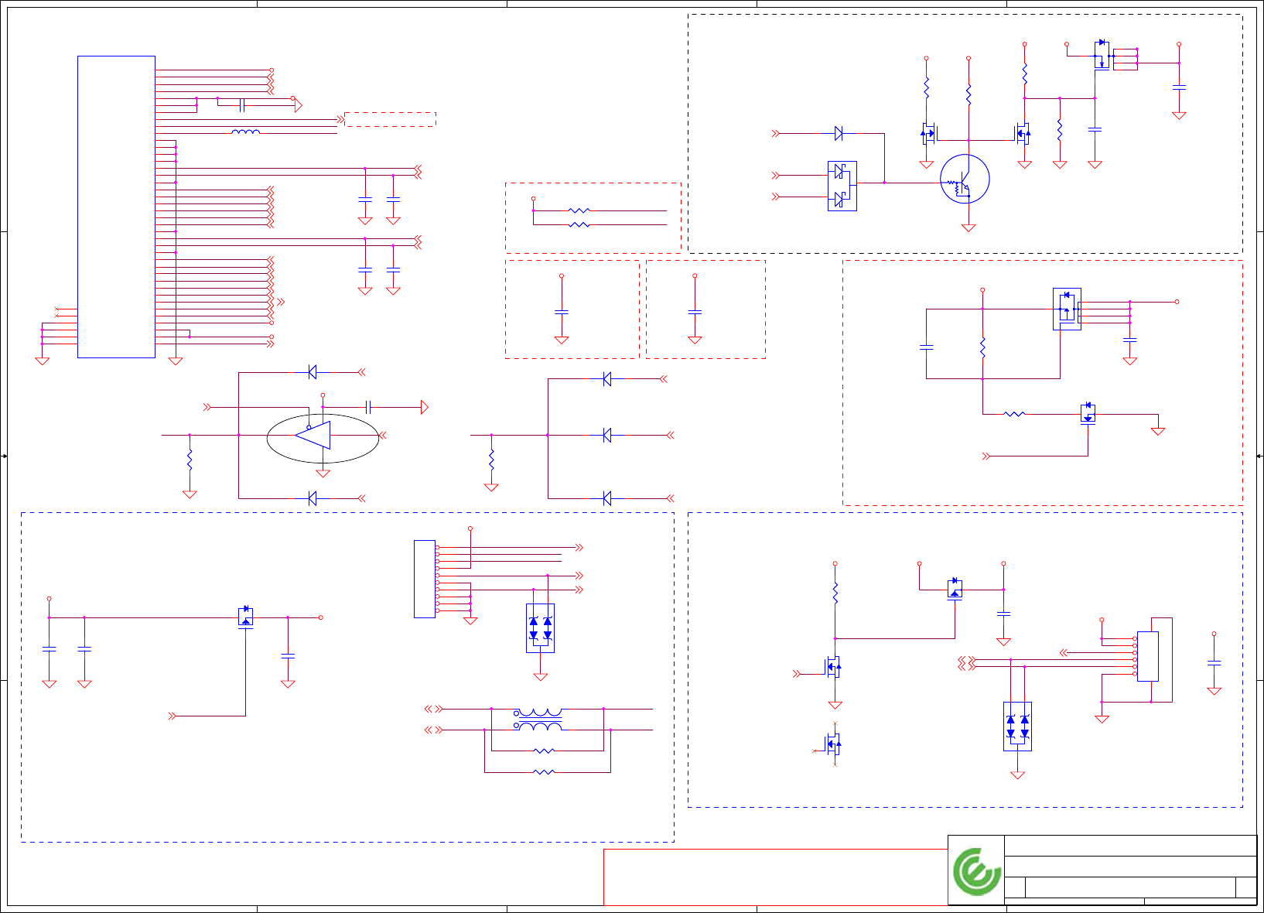Viewport: 1264px width, 913px height.
Task: Select the single diode feeding the circled transistor base
Action: coord(839,134)
